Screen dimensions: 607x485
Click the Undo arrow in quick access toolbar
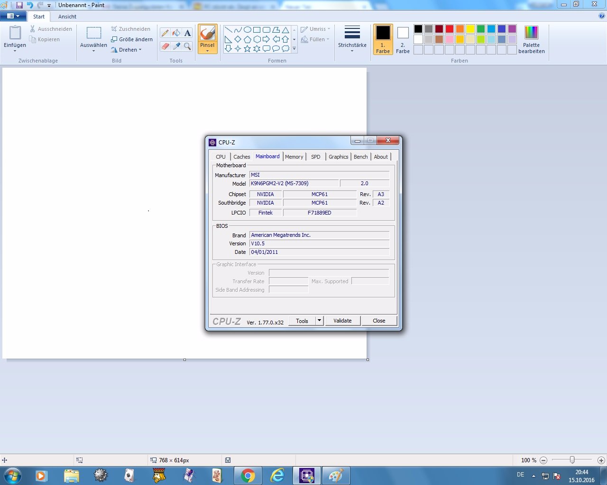click(x=30, y=5)
